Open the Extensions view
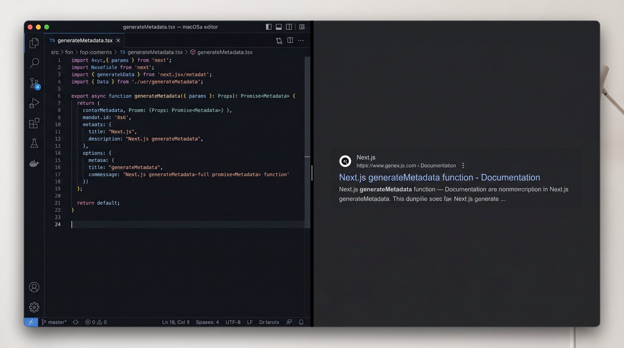The image size is (624, 348). tap(34, 124)
